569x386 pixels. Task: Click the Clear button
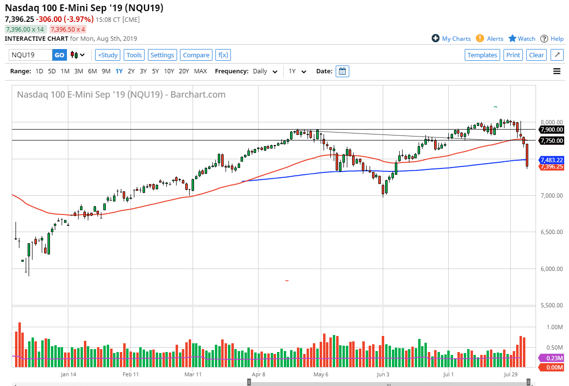pyautogui.click(x=536, y=55)
